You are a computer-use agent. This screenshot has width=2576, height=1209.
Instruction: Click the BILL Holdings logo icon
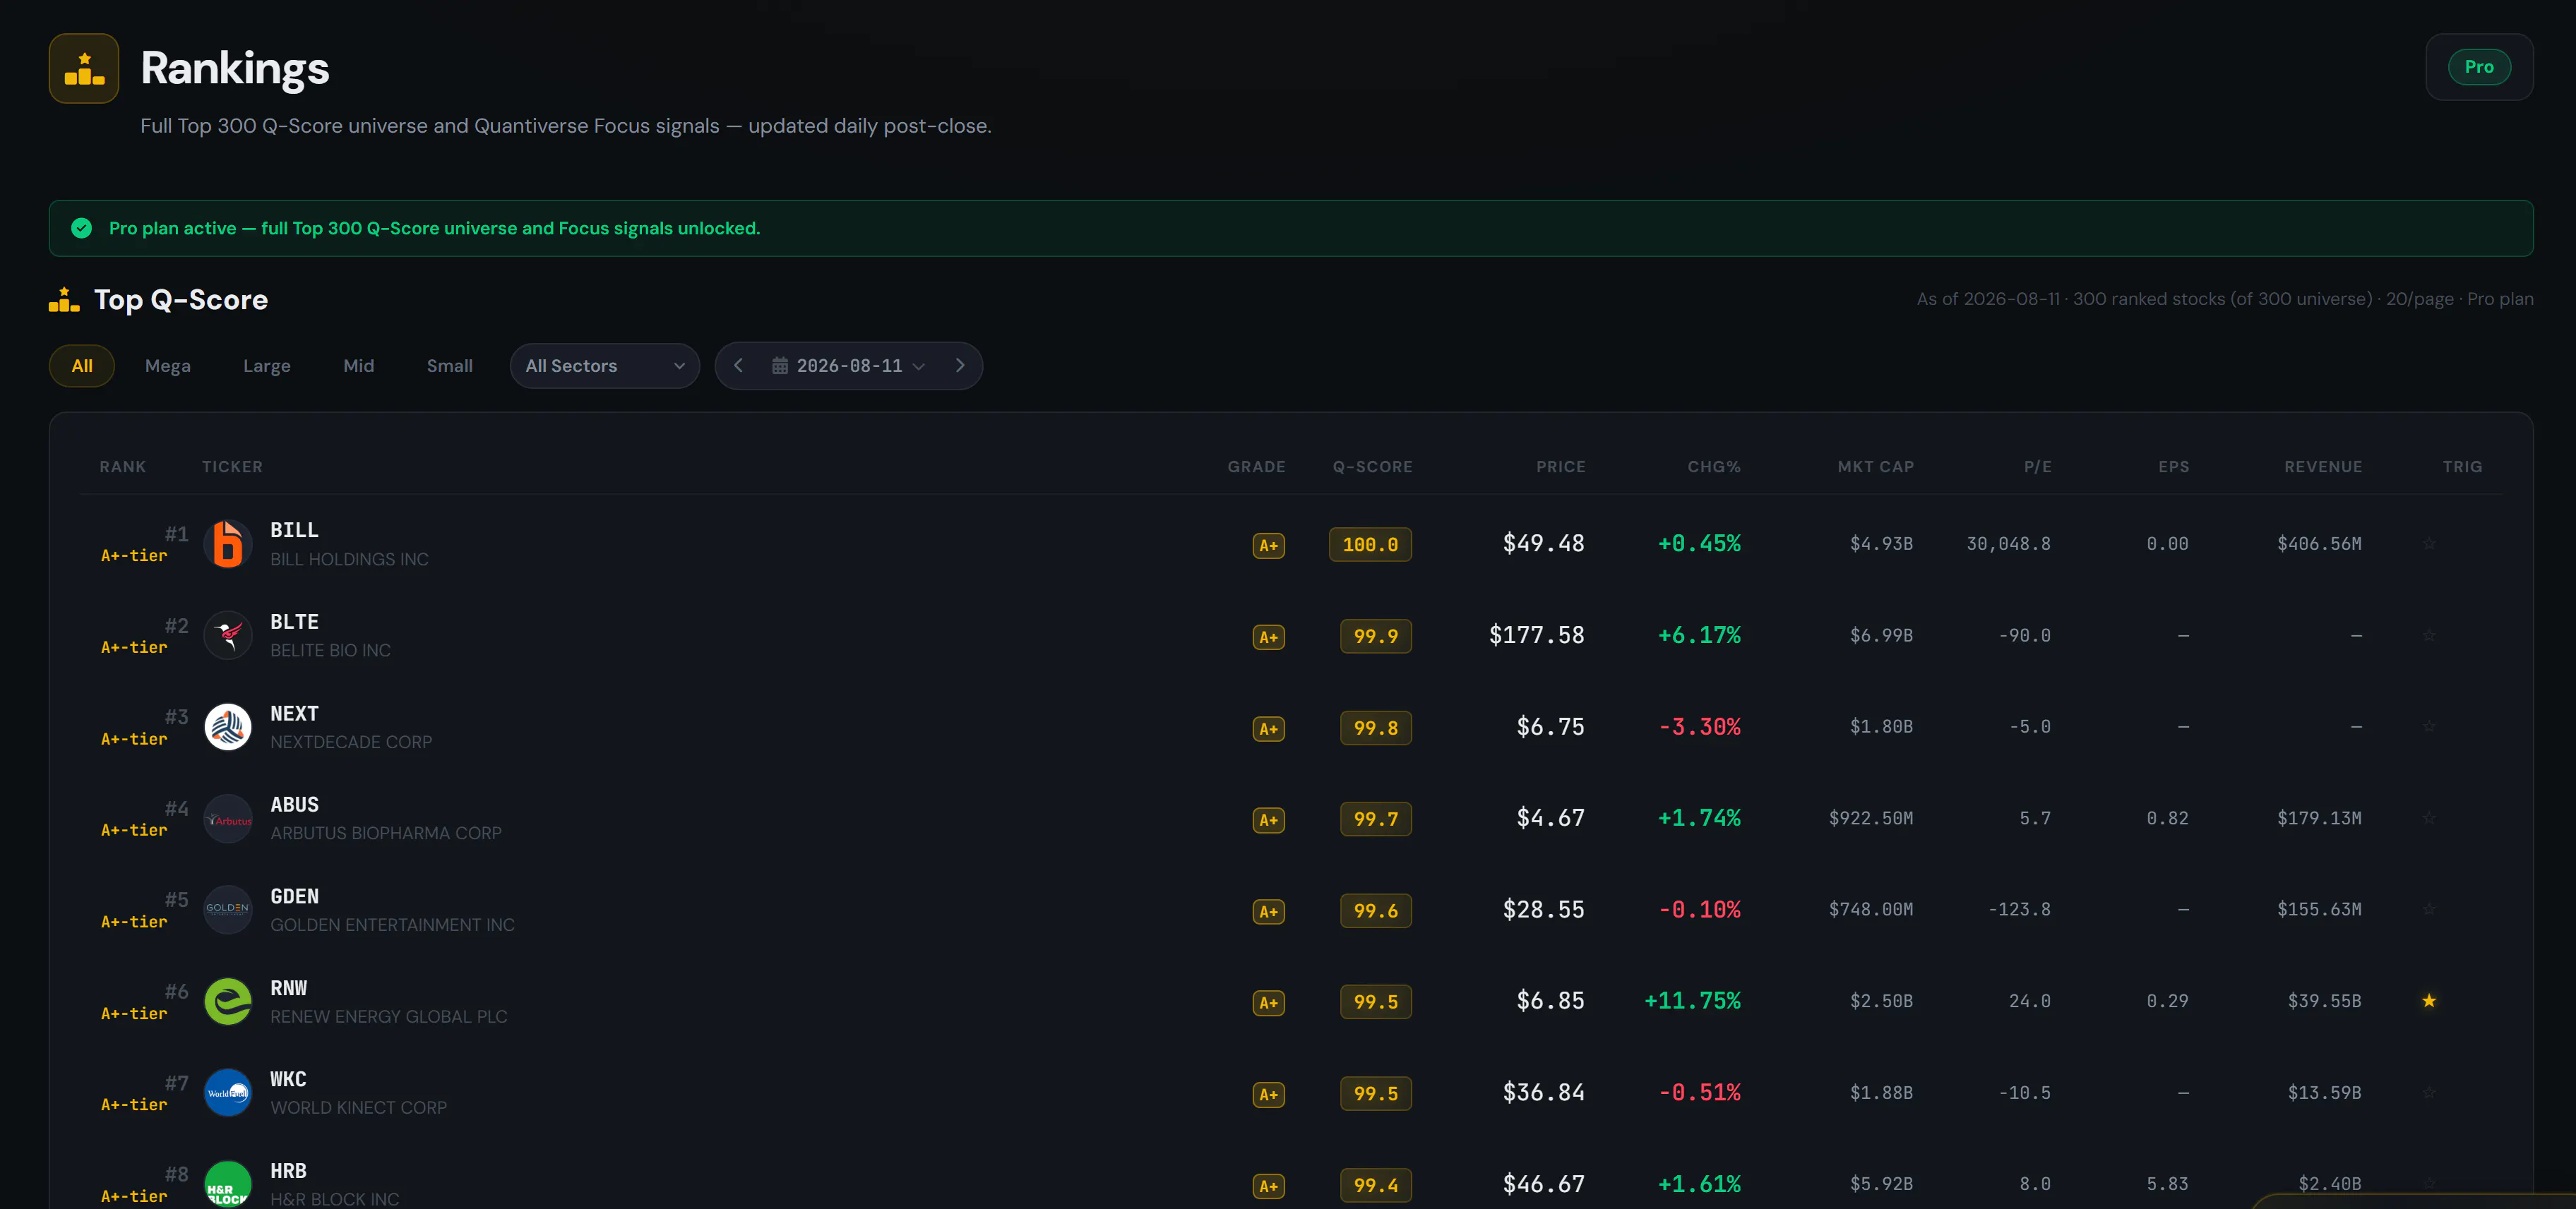(228, 543)
